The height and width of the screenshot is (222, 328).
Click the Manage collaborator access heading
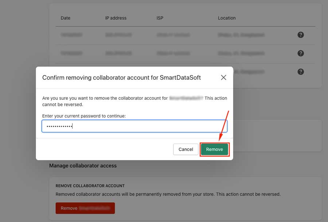click(x=83, y=166)
